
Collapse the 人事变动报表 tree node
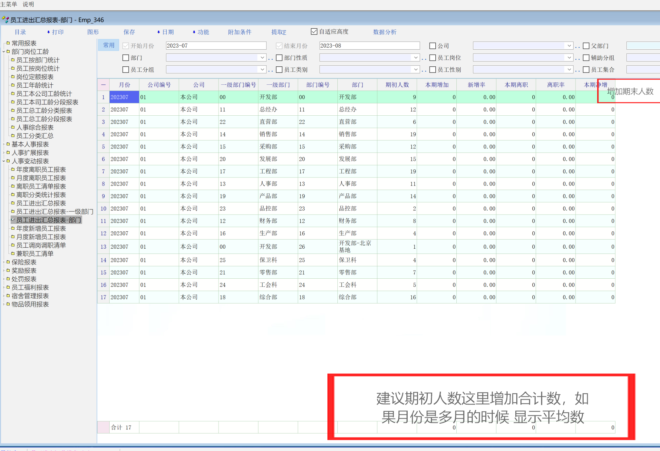coord(4,161)
